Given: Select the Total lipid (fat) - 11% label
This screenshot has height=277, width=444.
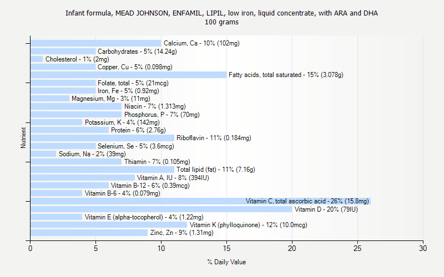Looking at the screenshot, I should 216,170.
